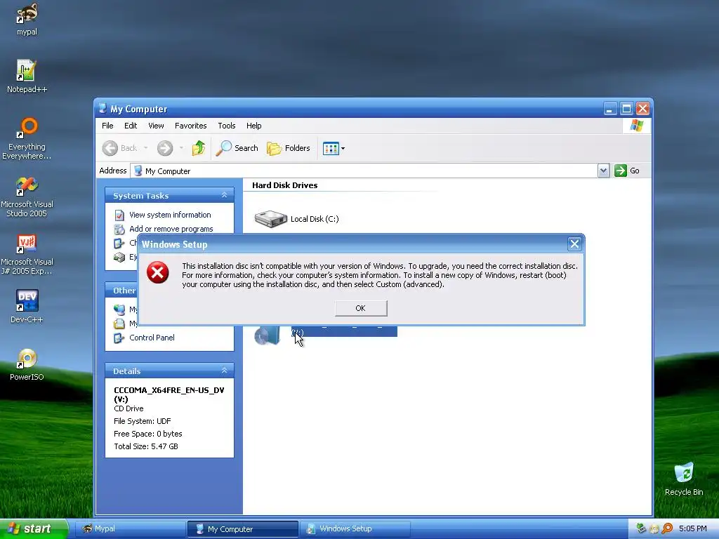Click Add or remove programs link
This screenshot has width=719, height=539.
click(x=171, y=229)
